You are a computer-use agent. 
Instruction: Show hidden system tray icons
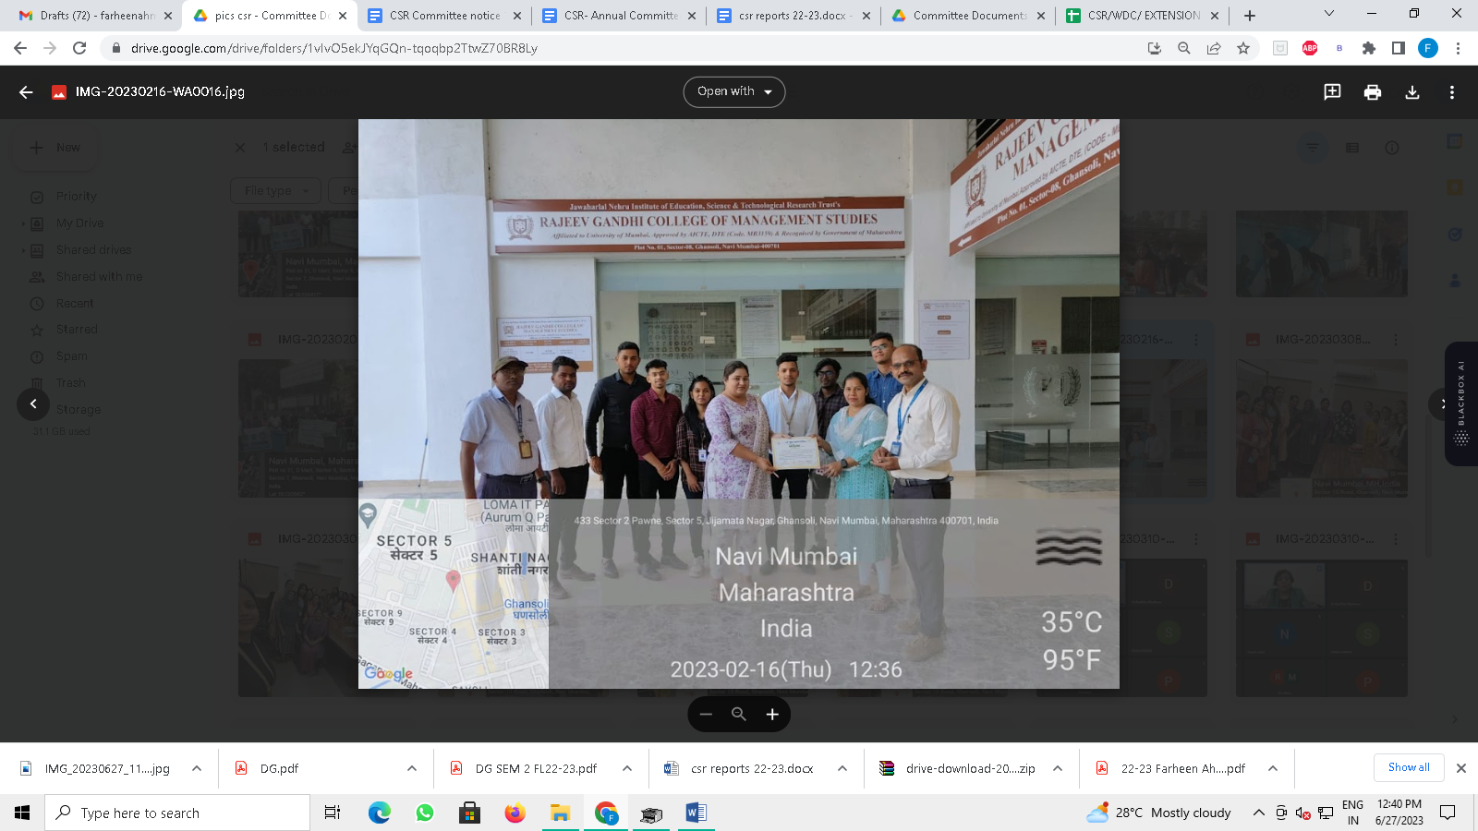(x=1258, y=813)
